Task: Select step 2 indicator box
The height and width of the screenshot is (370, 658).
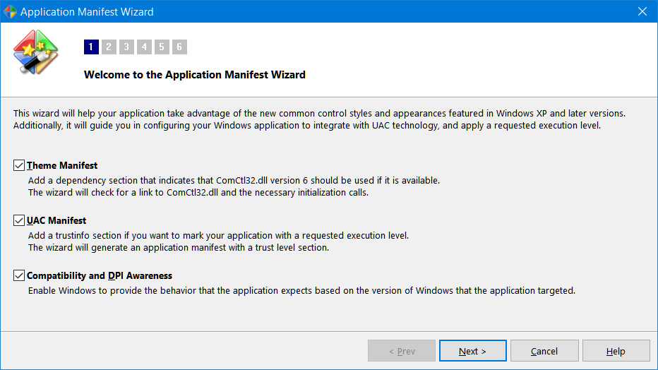Action: [109, 47]
